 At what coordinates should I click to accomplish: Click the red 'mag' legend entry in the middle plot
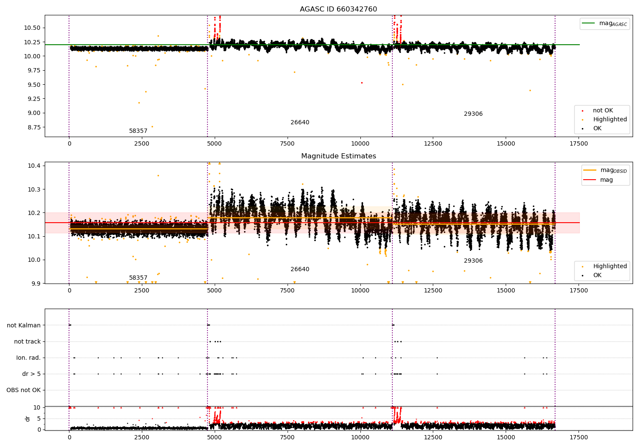click(598, 180)
